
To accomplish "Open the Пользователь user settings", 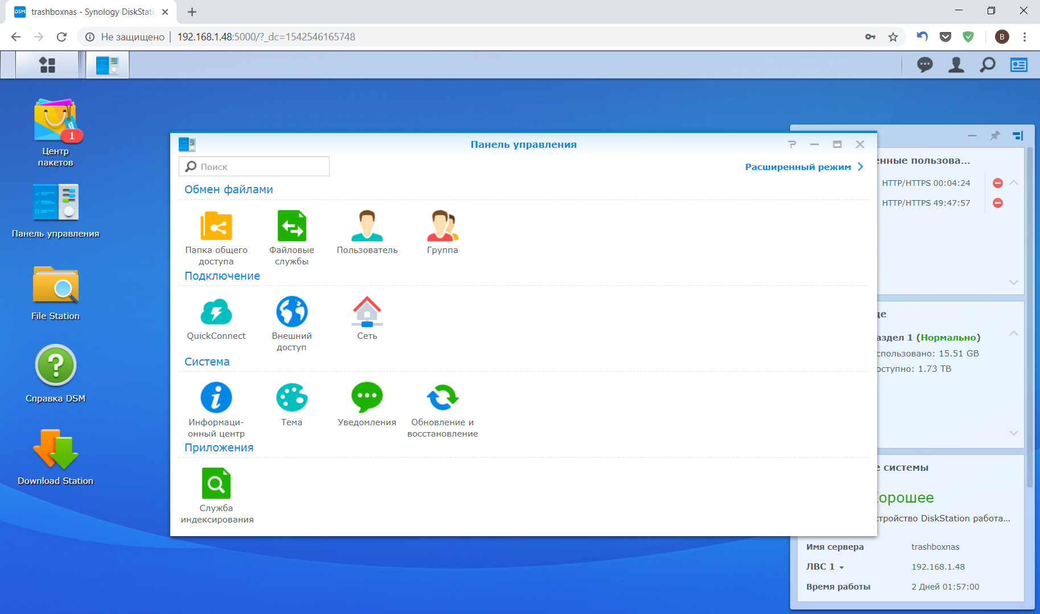I will [x=367, y=232].
